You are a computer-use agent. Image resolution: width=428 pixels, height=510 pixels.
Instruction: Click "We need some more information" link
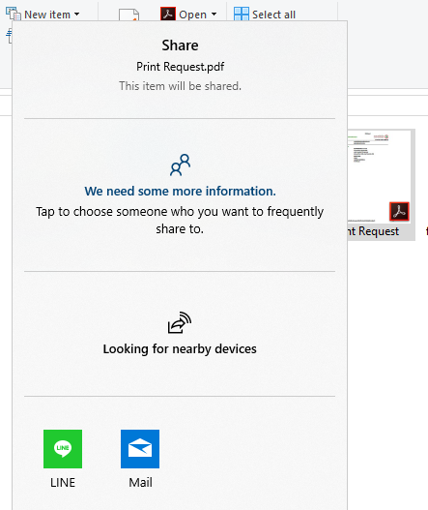[x=181, y=191]
